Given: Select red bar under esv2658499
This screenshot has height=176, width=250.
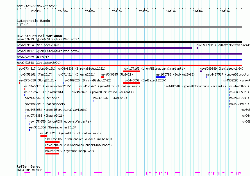Looking at the screenshot, I should pos(52,148).
